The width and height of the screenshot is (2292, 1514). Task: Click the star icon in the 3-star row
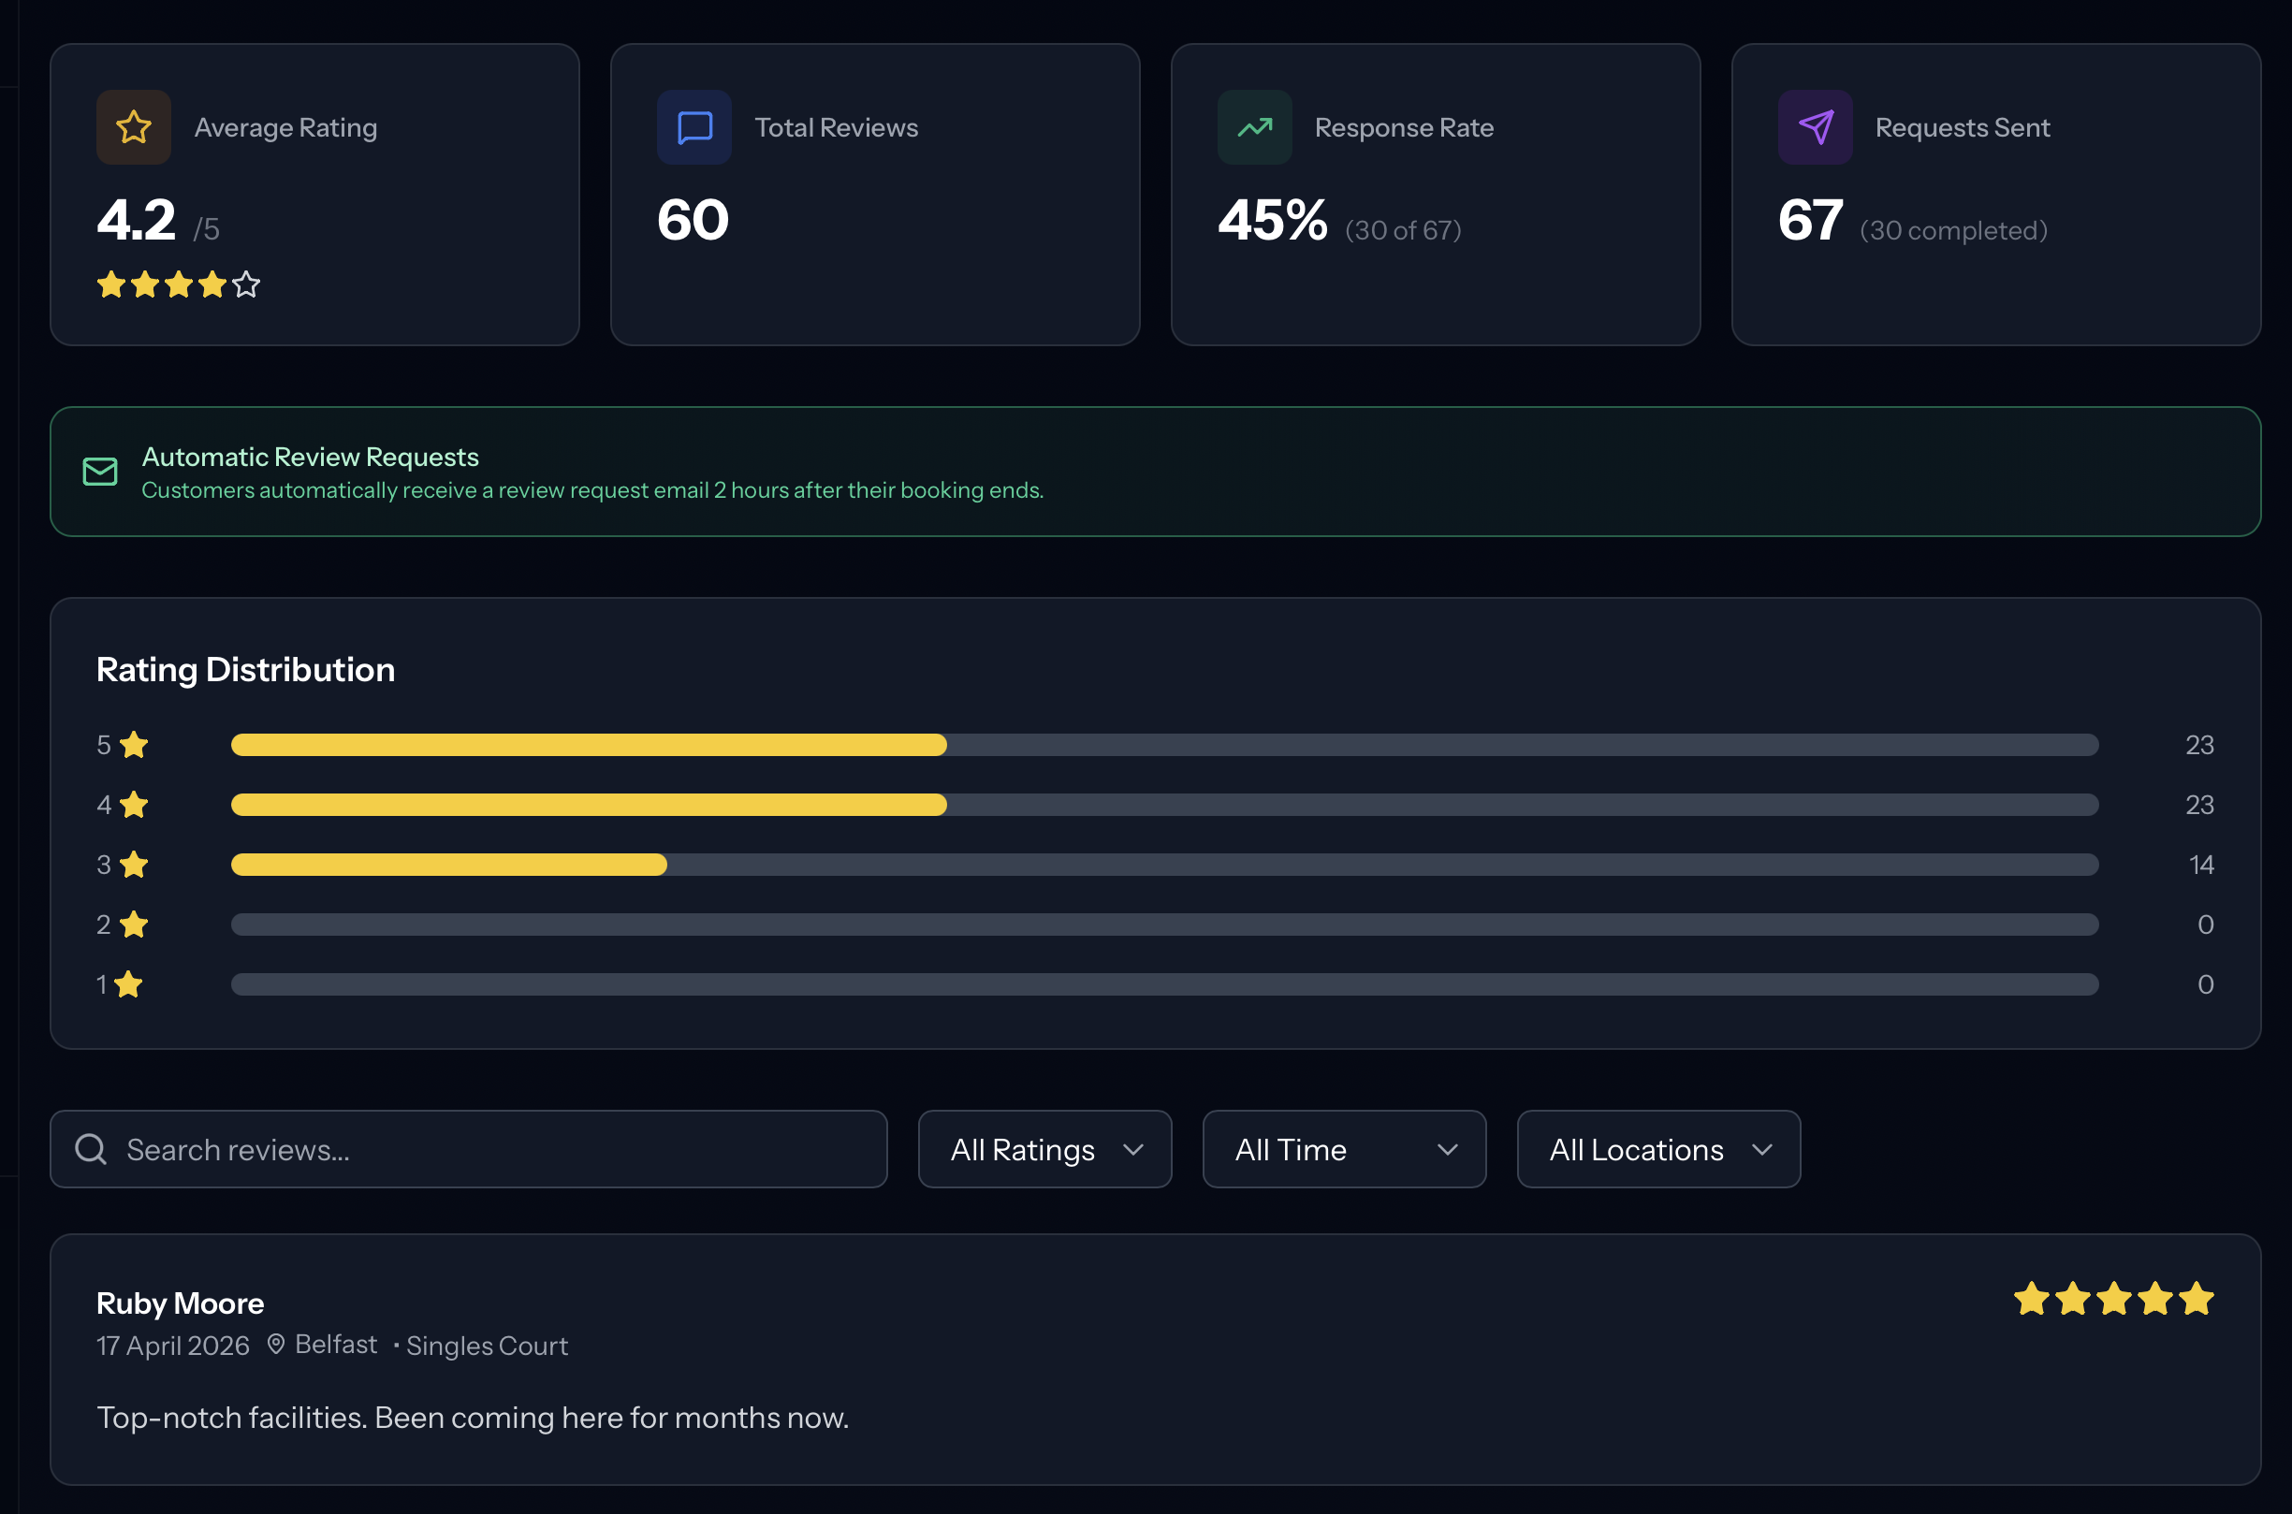134,865
